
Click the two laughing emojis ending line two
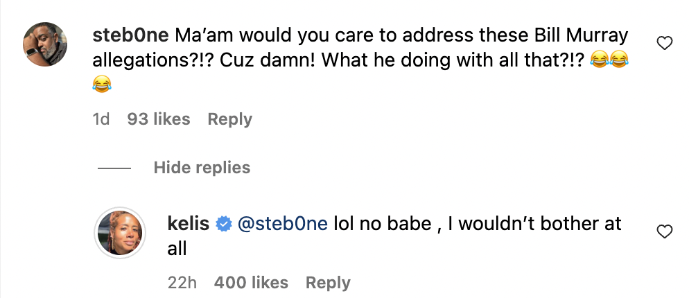tap(609, 60)
